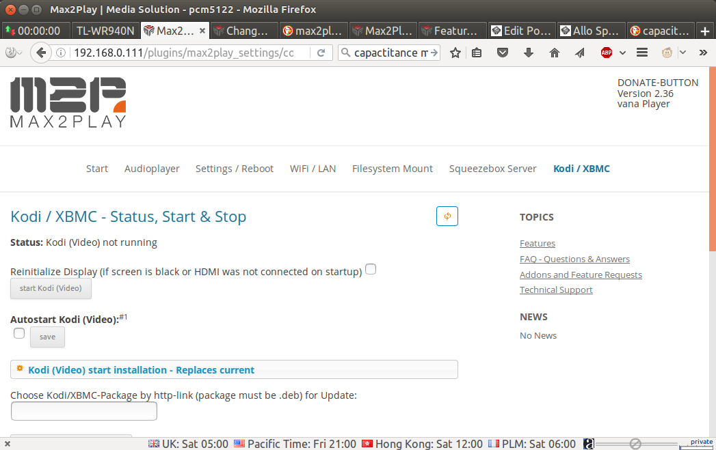Switch to the capacit... tab
The width and height of the screenshot is (716, 450).
click(661, 31)
